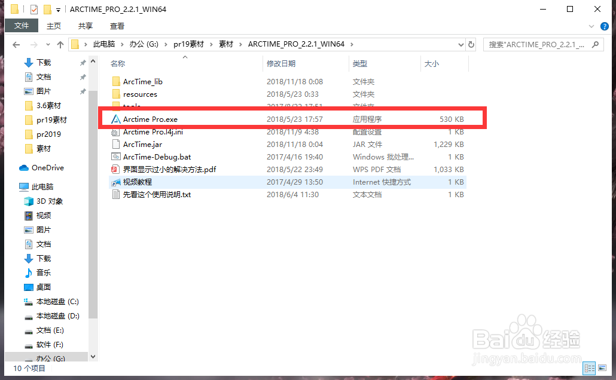This screenshot has height=380, width=616.
Task: Expand the address bar history dropdown
Action: 461,44
